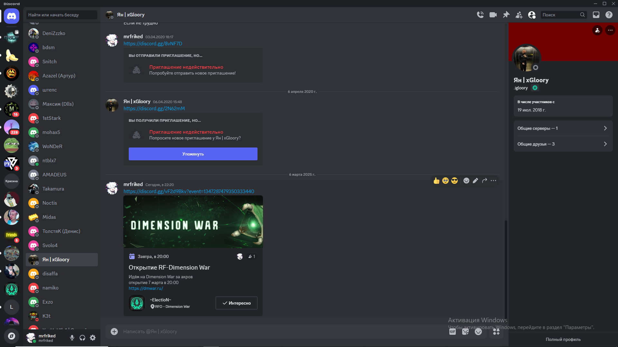Edit the latest mrfriked message

click(475, 181)
